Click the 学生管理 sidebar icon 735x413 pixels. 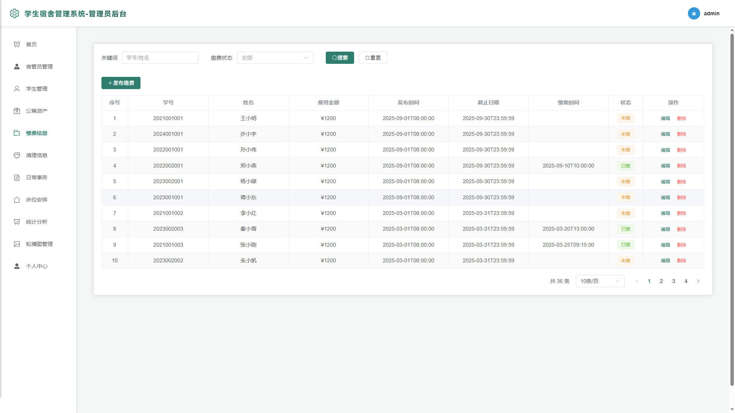click(x=17, y=89)
